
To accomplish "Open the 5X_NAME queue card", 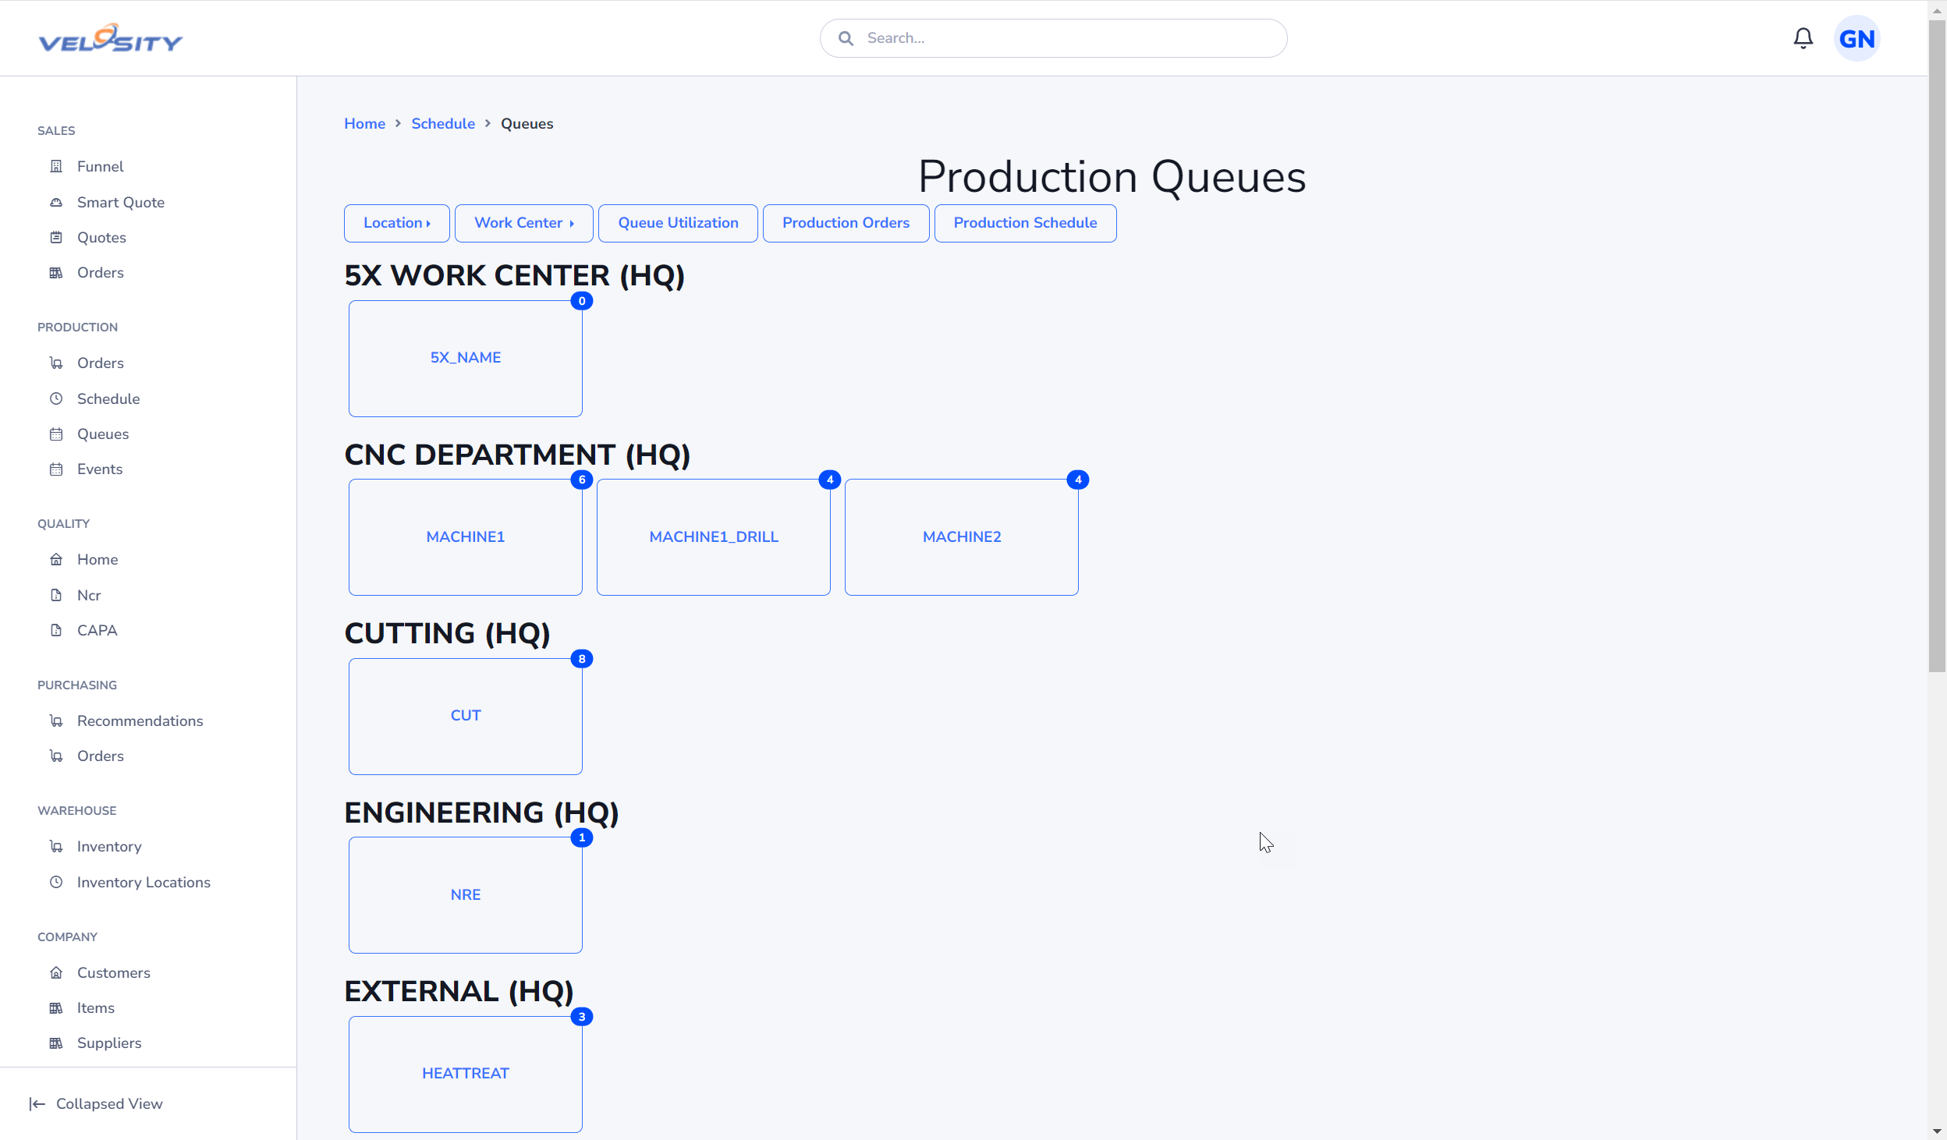I will point(466,359).
